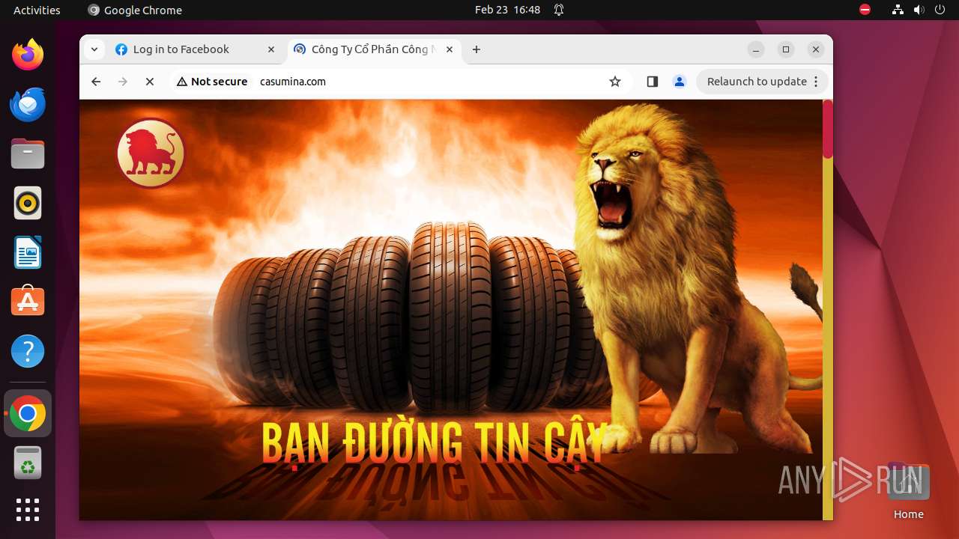Launch LibreOffice Writer from the dock
Viewport: 959px width, 539px height.
coord(28,252)
